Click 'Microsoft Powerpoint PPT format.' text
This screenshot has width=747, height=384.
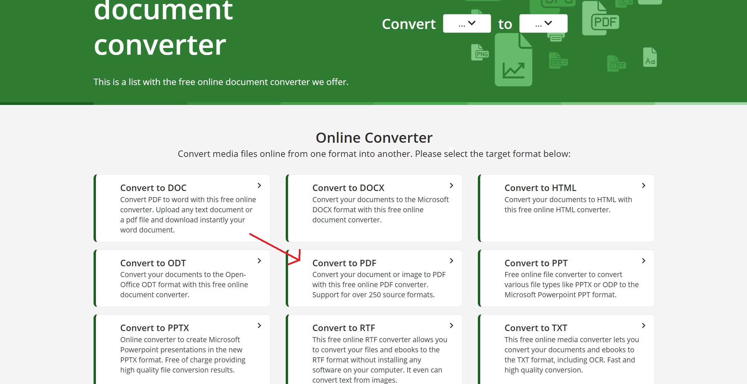561,295
